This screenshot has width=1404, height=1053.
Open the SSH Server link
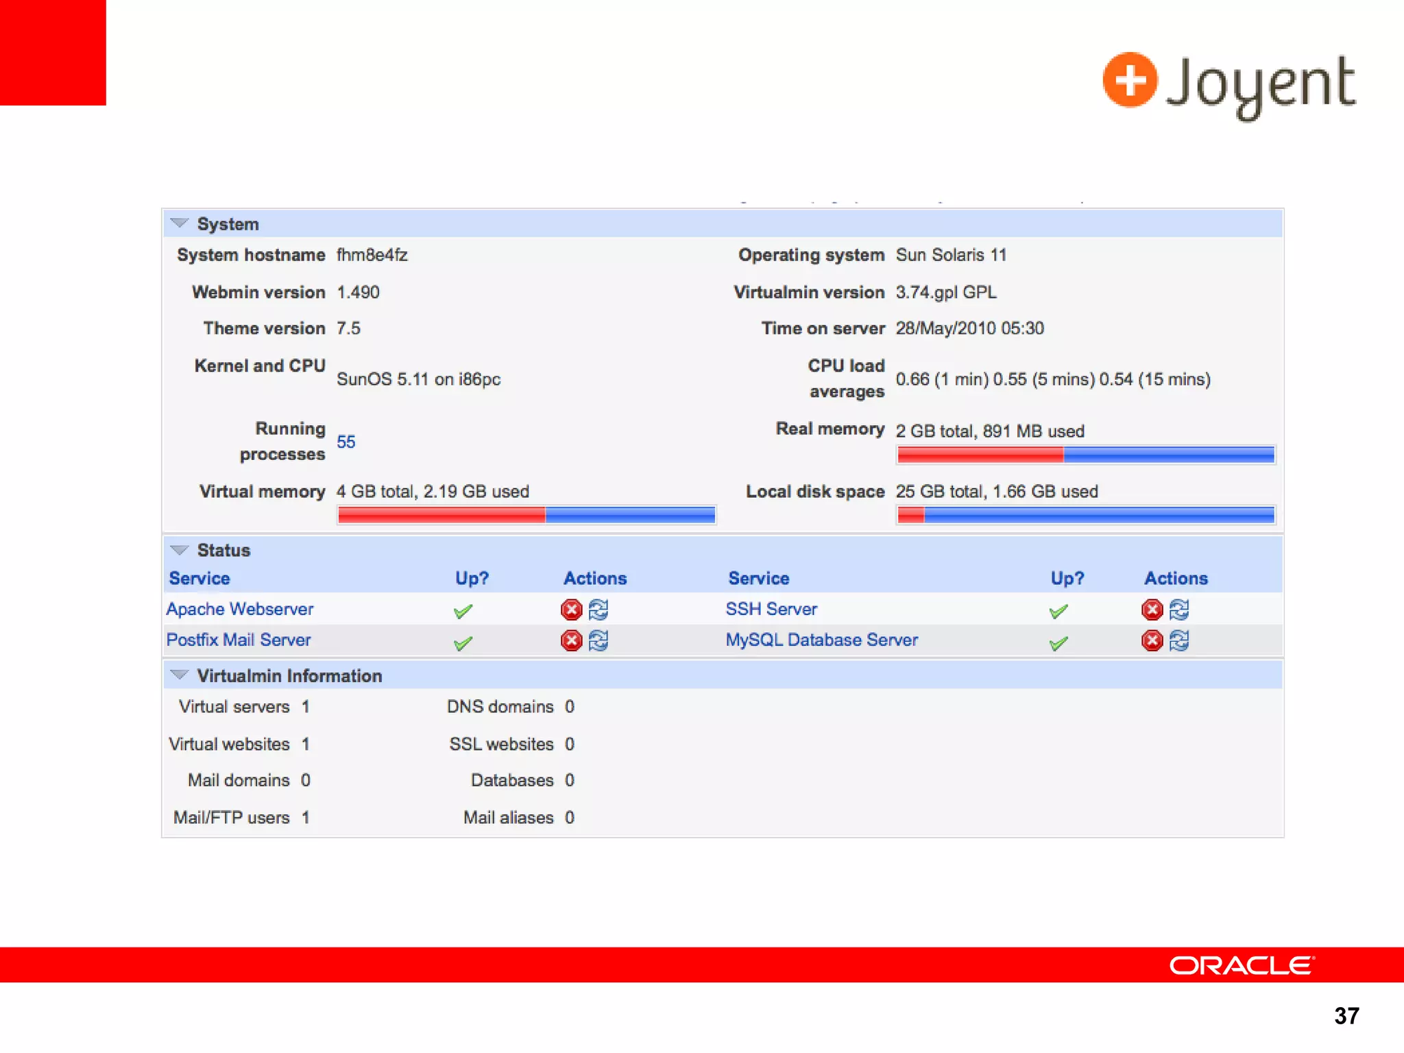pos(771,609)
